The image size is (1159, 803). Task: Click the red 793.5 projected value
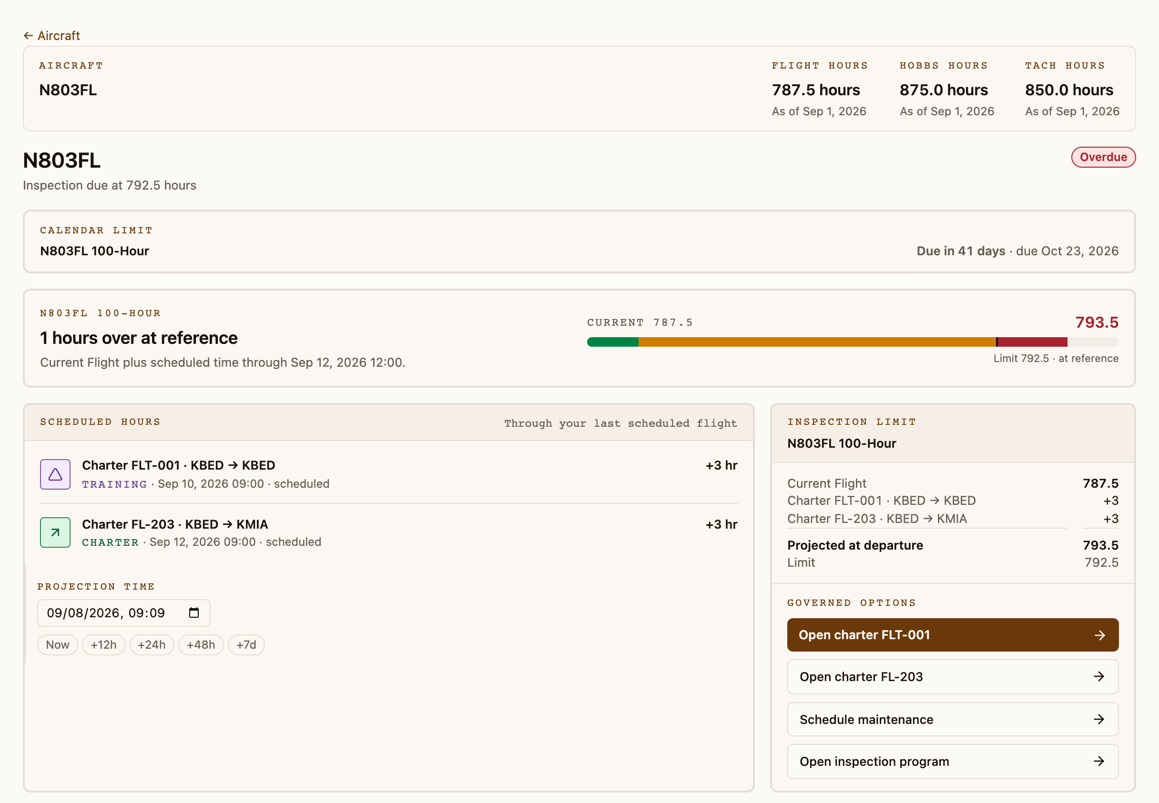tap(1097, 322)
